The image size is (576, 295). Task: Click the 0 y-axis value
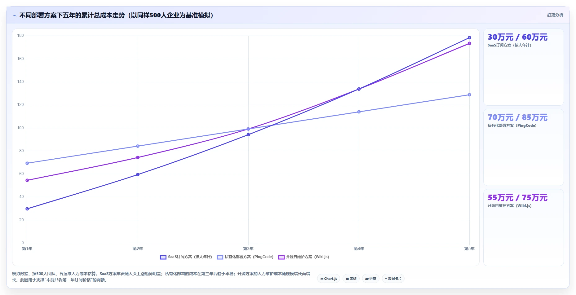click(23, 243)
